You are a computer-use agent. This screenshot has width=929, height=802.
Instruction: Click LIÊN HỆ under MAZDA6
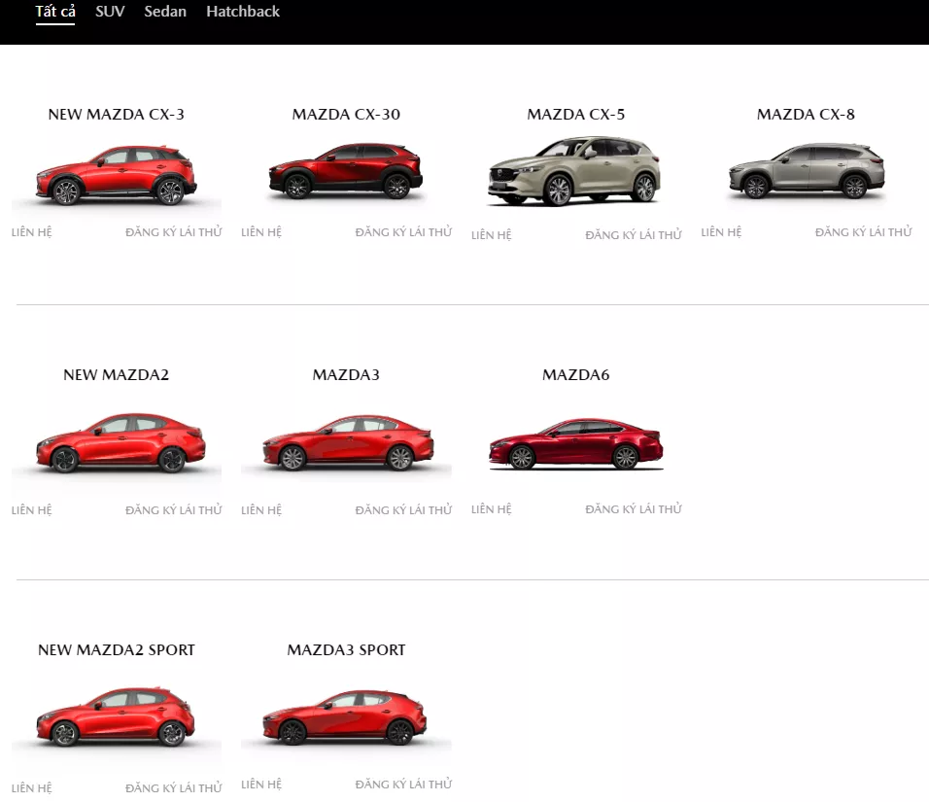click(491, 508)
